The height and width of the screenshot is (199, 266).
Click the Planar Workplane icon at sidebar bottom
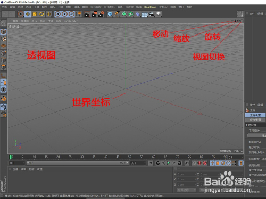click(x=3, y=114)
